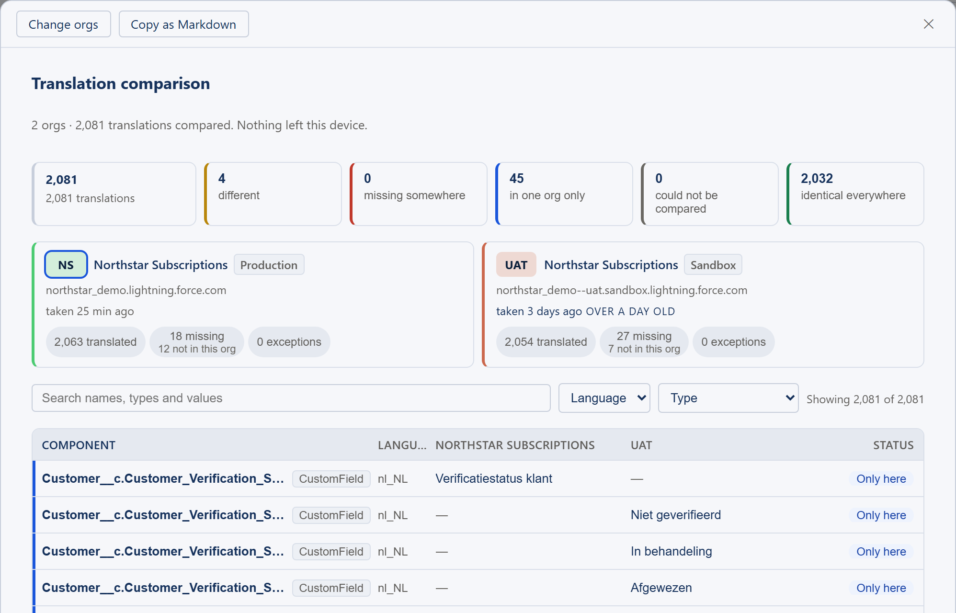The width and height of the screenshot is (956, 613).
Task: Click the 0 exceptions pill under Production
Action: click(289, 342)
